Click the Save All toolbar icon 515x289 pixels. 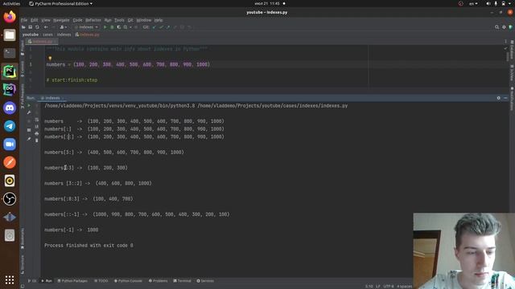click(31, 27)
